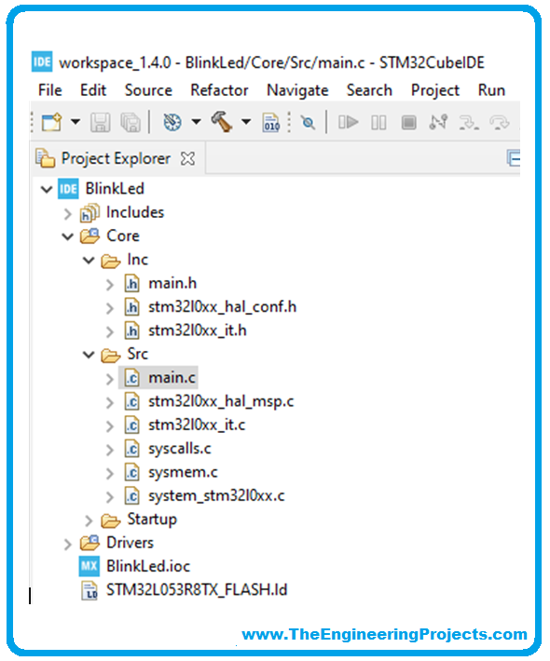This screenshot has width=550, height=661.
Task: Open the Run menu
Action: pos(491,90)
